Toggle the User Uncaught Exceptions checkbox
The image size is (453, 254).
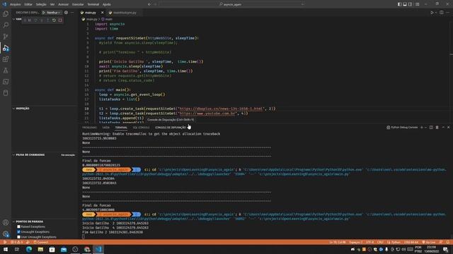point(19,237)
